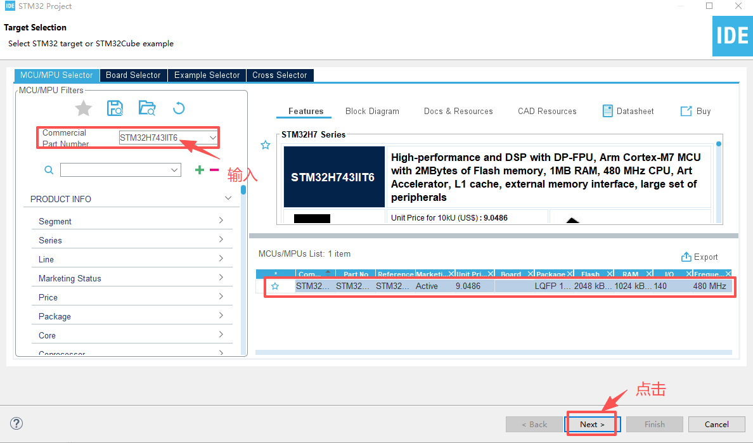Click the Cancel button

pos(716,424)
